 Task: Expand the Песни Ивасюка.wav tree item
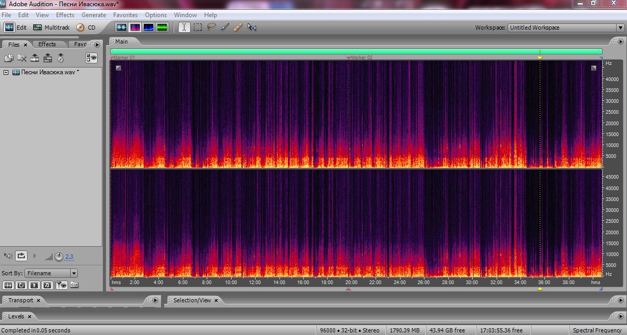pyautogui.click(x=6, y=72)
